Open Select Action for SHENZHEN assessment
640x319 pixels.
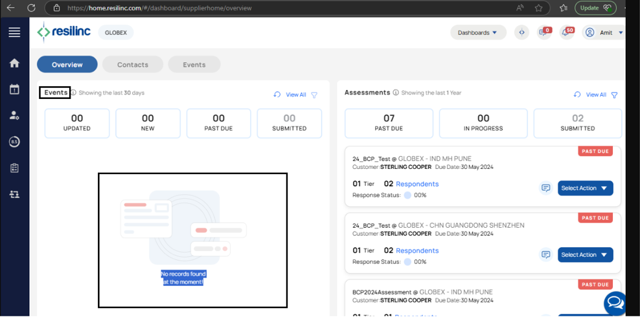586,254
